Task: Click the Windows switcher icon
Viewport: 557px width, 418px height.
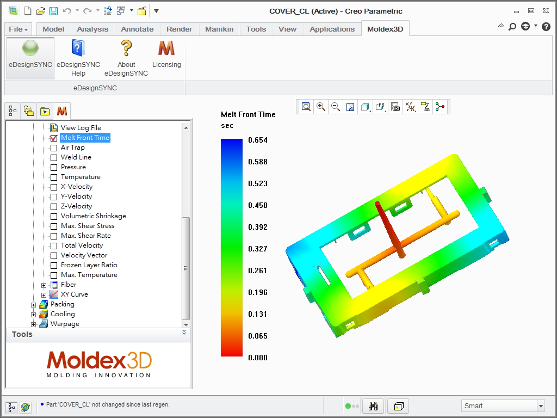Action: (x=121, y=11)
